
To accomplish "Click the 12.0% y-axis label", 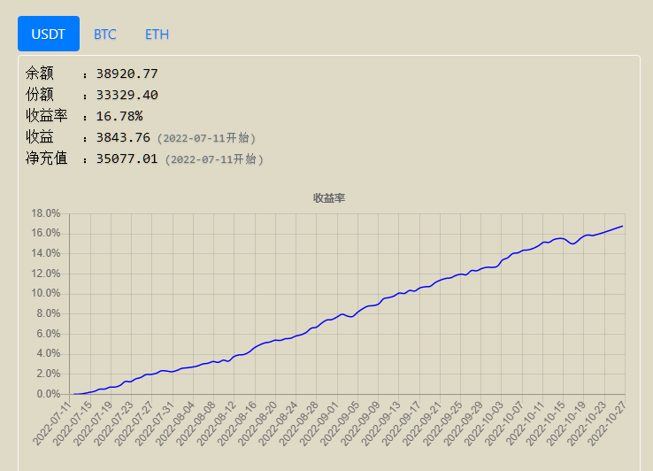I will pyautogui.click(x=46, y=274).
